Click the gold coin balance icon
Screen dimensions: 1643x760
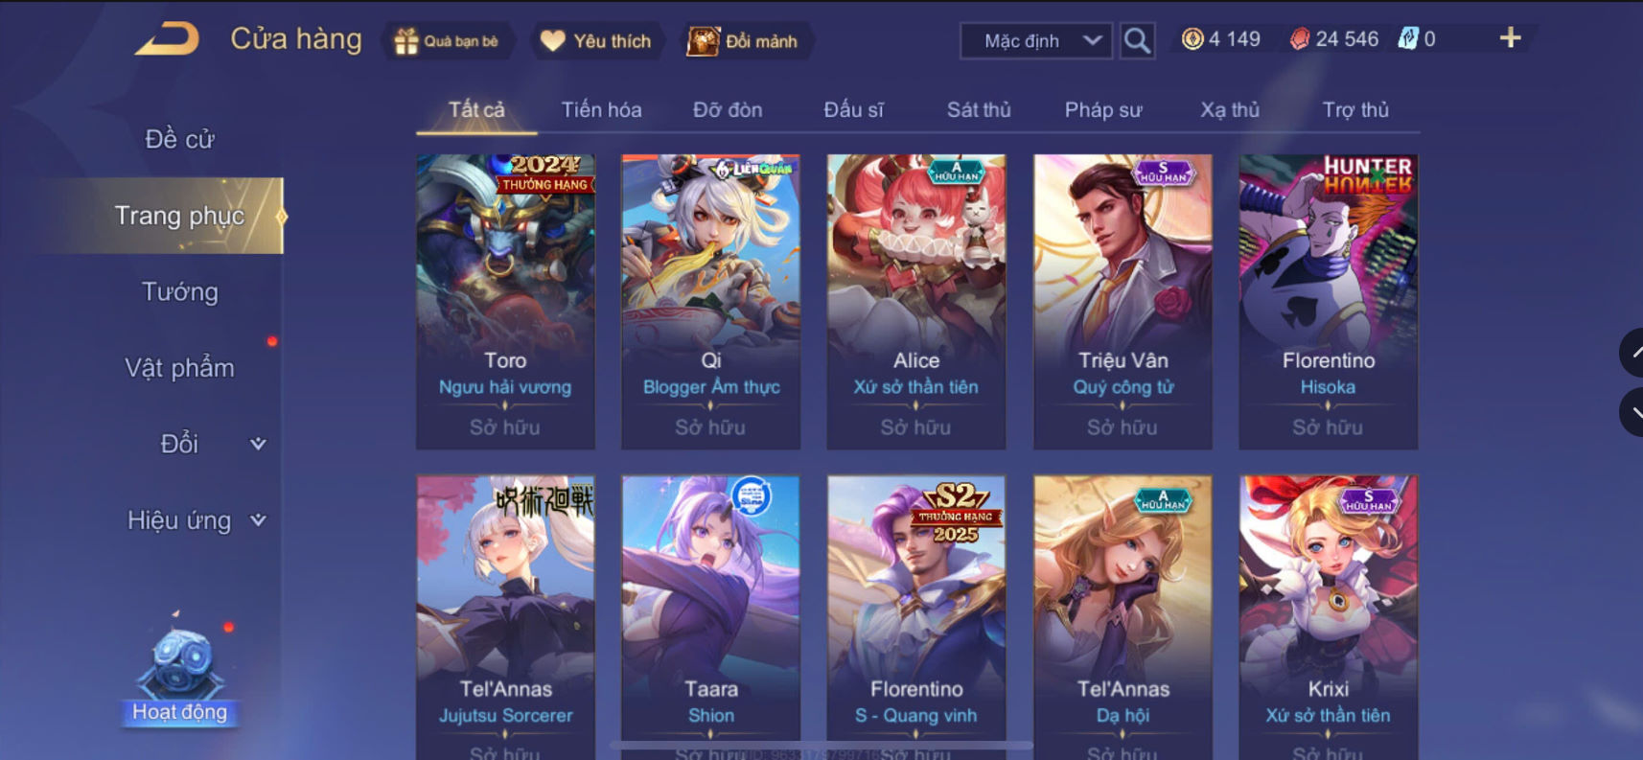click(x=1192, y=39)
